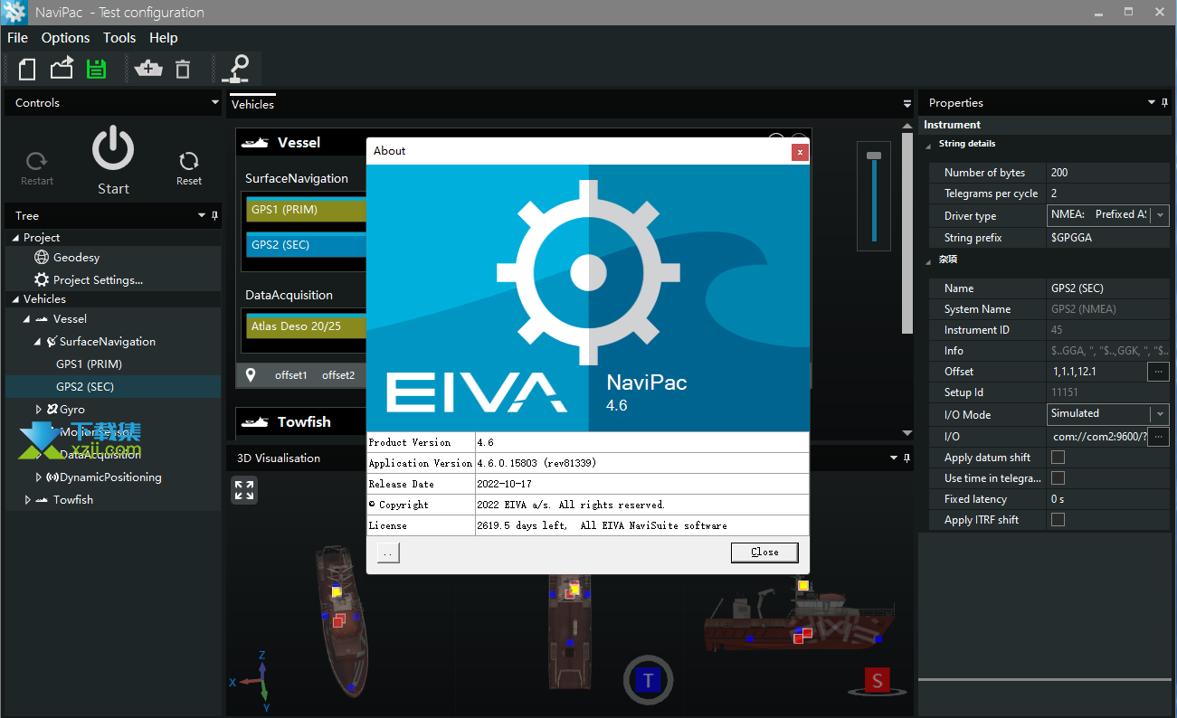
Task: Open the I/O Mode dropdown
Action: click(x=1160, y=414)
